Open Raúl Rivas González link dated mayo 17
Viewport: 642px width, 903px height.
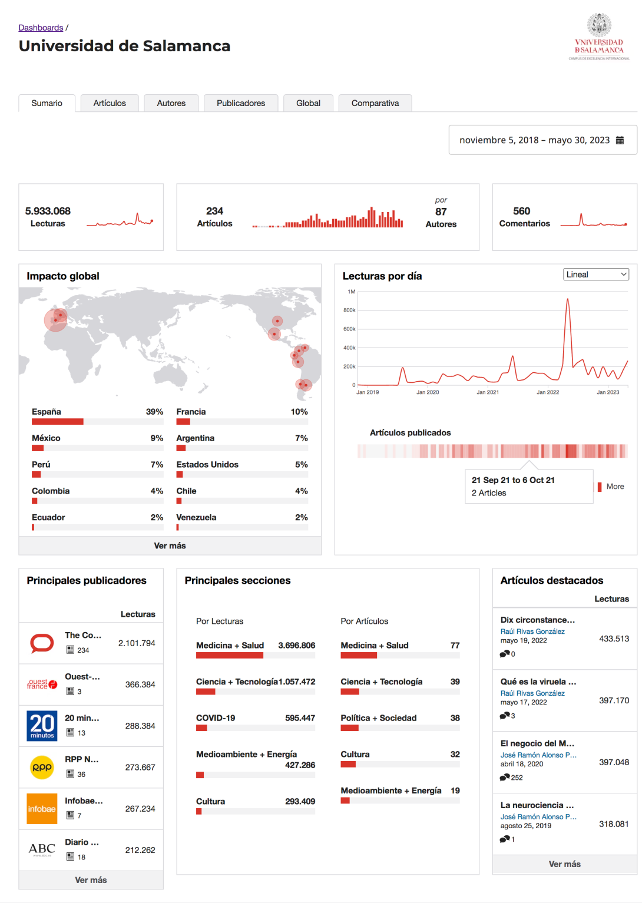tap(532, 693)
